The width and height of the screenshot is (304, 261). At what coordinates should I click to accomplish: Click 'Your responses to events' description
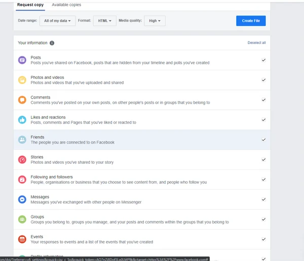pos(92,242)
